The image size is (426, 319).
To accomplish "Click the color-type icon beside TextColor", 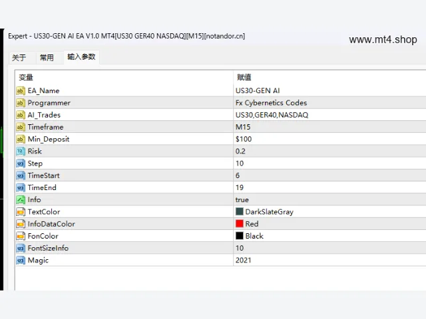I will [x=21, y=211].
